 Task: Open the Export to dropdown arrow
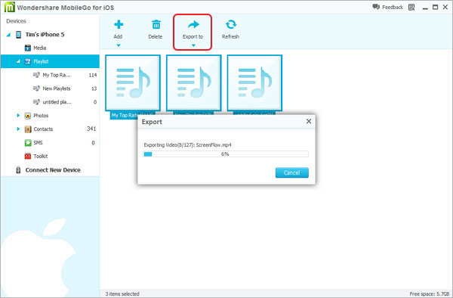coord(193,45)
